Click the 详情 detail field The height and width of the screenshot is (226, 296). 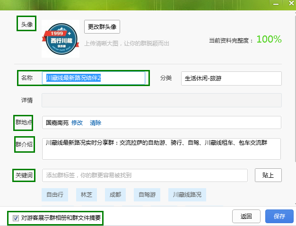tap(162, 100)
